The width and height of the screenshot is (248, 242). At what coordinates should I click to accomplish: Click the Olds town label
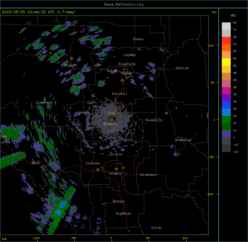coord(112,113)
